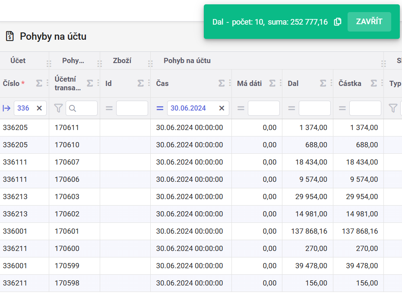The width and height of the screenshot is (402, 295).
Task: Select transaction cell 170610
Action: [x=74, y=145]
